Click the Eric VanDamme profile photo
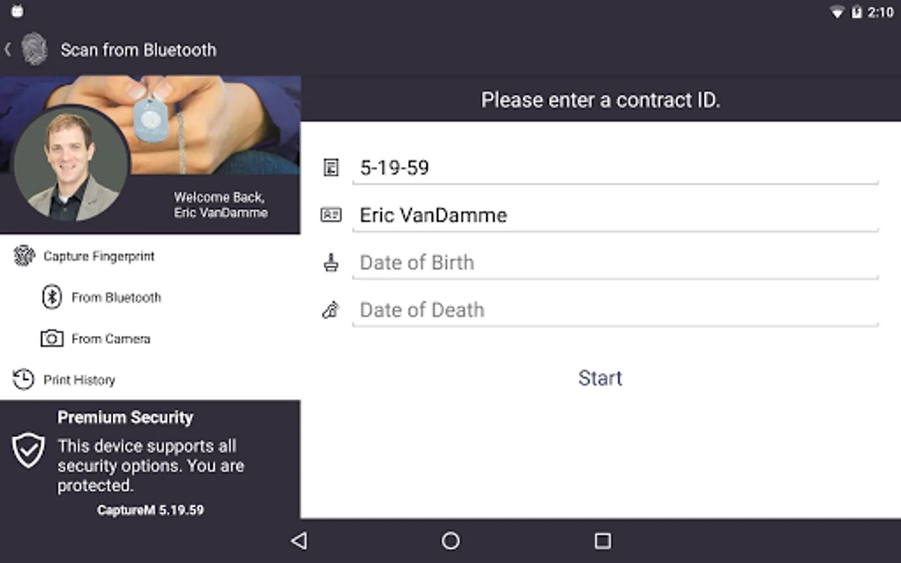 (71, 165)
